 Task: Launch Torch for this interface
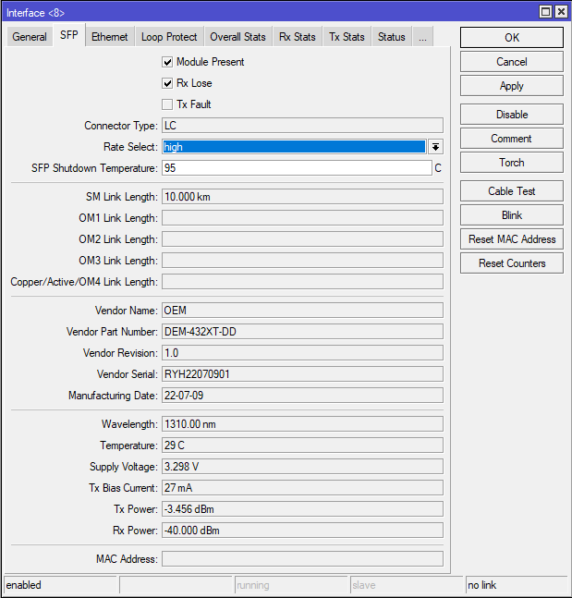[x=511, y=163]
